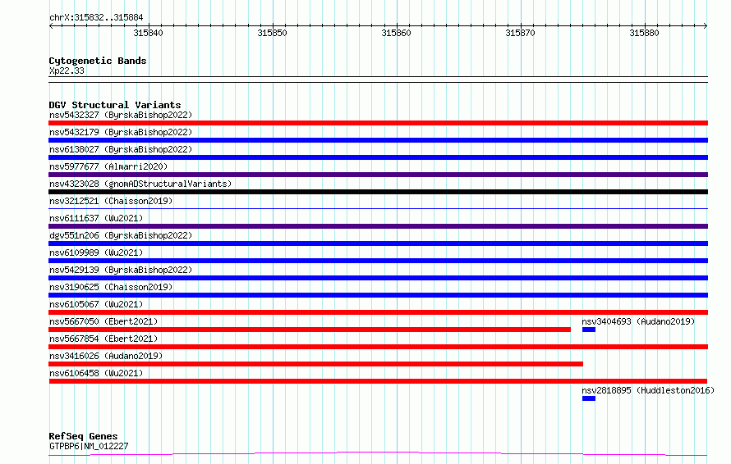Open nsv2818895 (Huddleston2016) variant
The height and width of the screenshot is (464, 731).
(648, 390)
